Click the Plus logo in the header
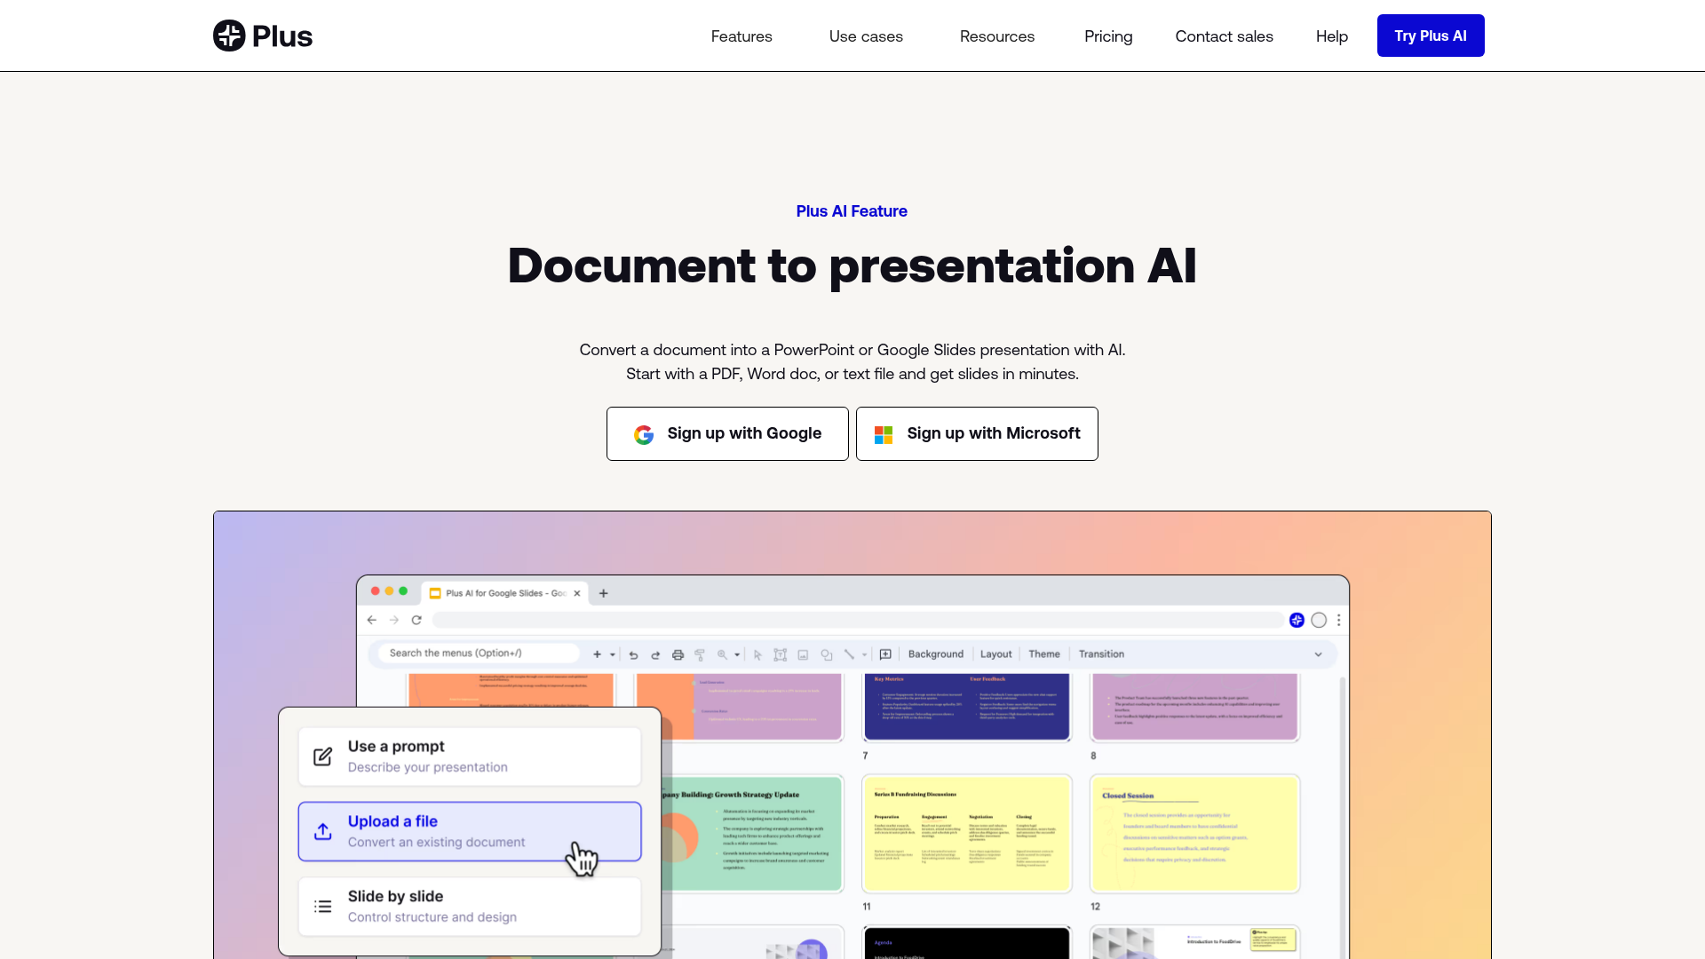This screenshot has height=959, width=1705. tap(263, 36)
